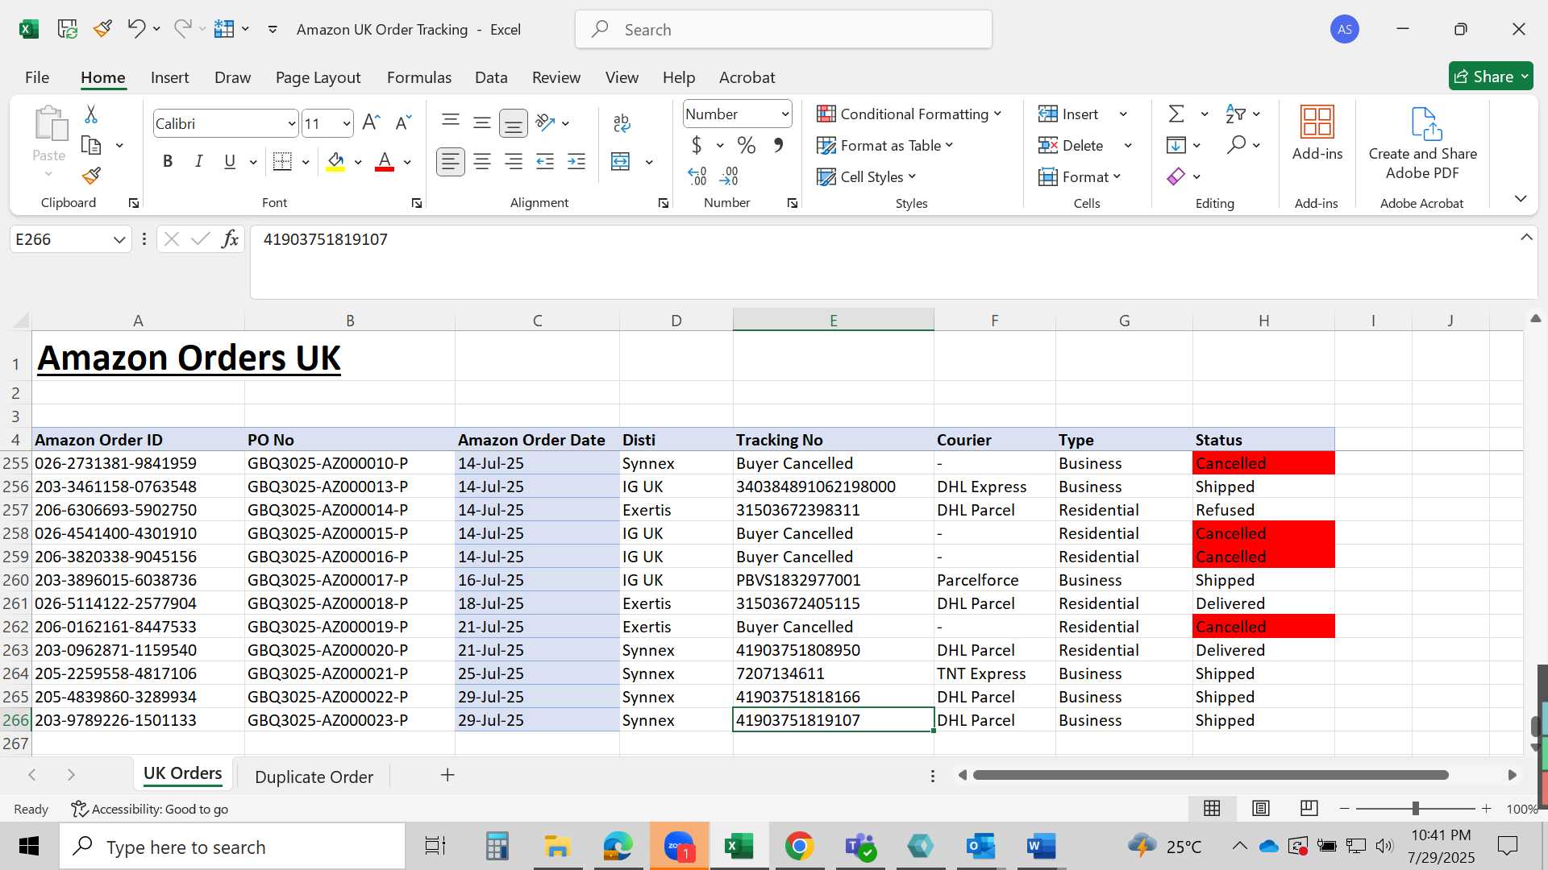Click AutoSum sigma icon
This screenshot has width=1548, height=870.
pyautogui.click(x=1176, y=114)
